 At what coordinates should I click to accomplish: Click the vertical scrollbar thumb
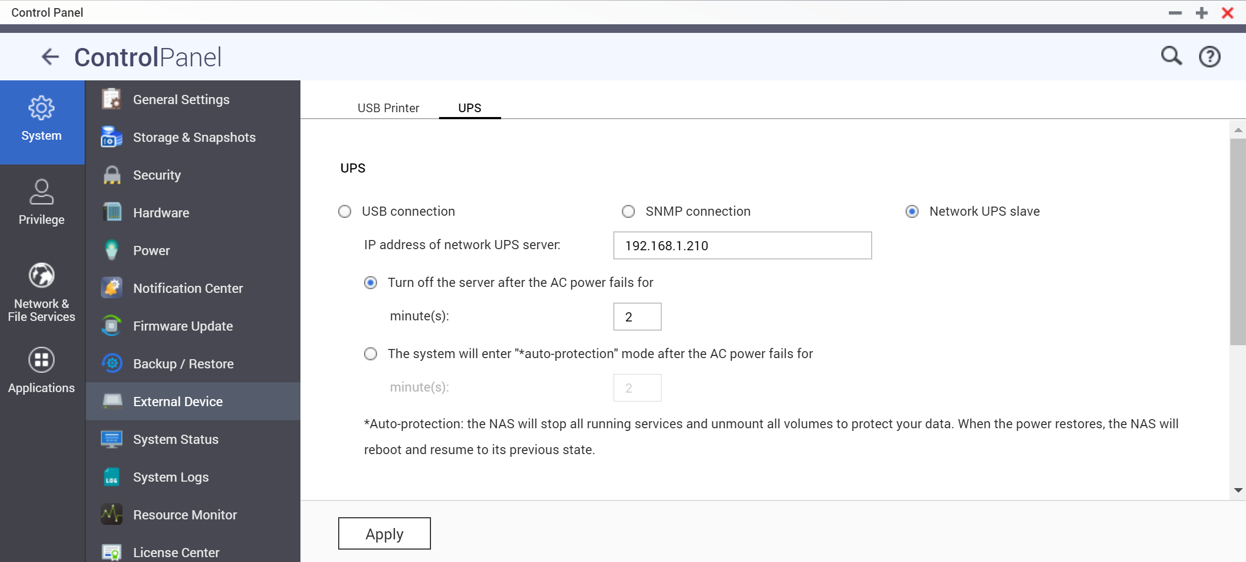pyautogui.click(x=1238, y=242)
